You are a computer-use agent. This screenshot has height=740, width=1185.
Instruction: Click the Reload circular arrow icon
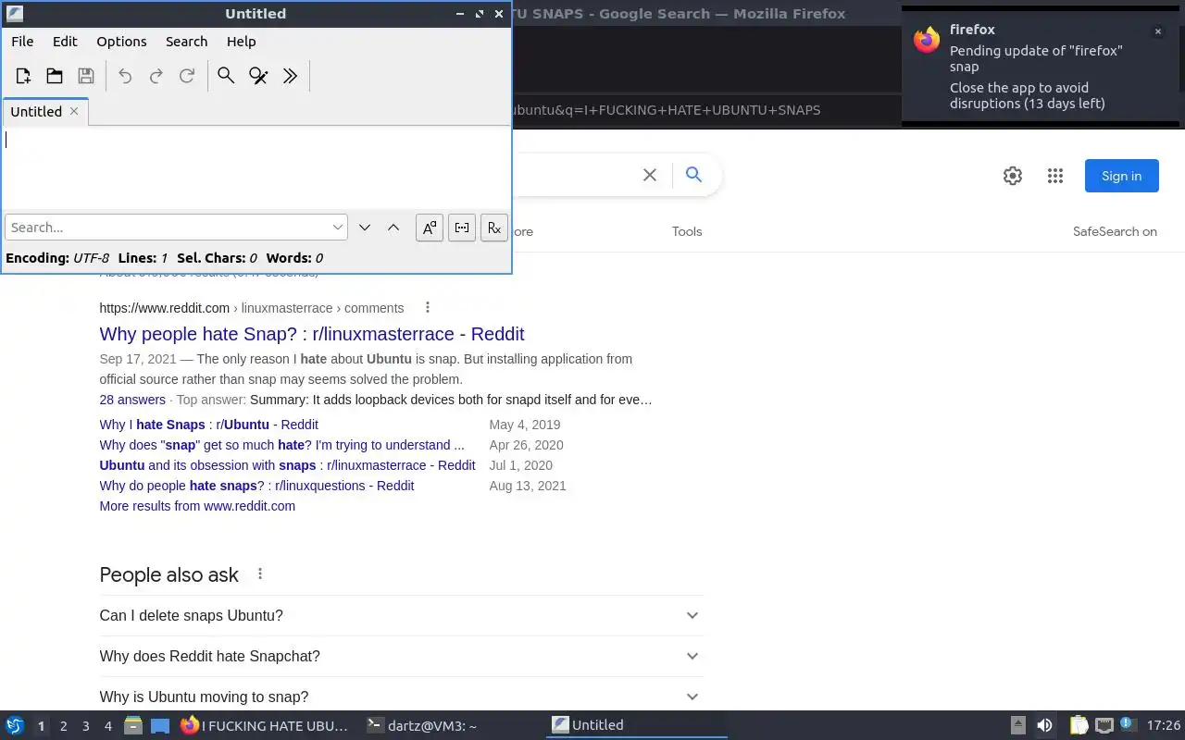tap(187, 76)
